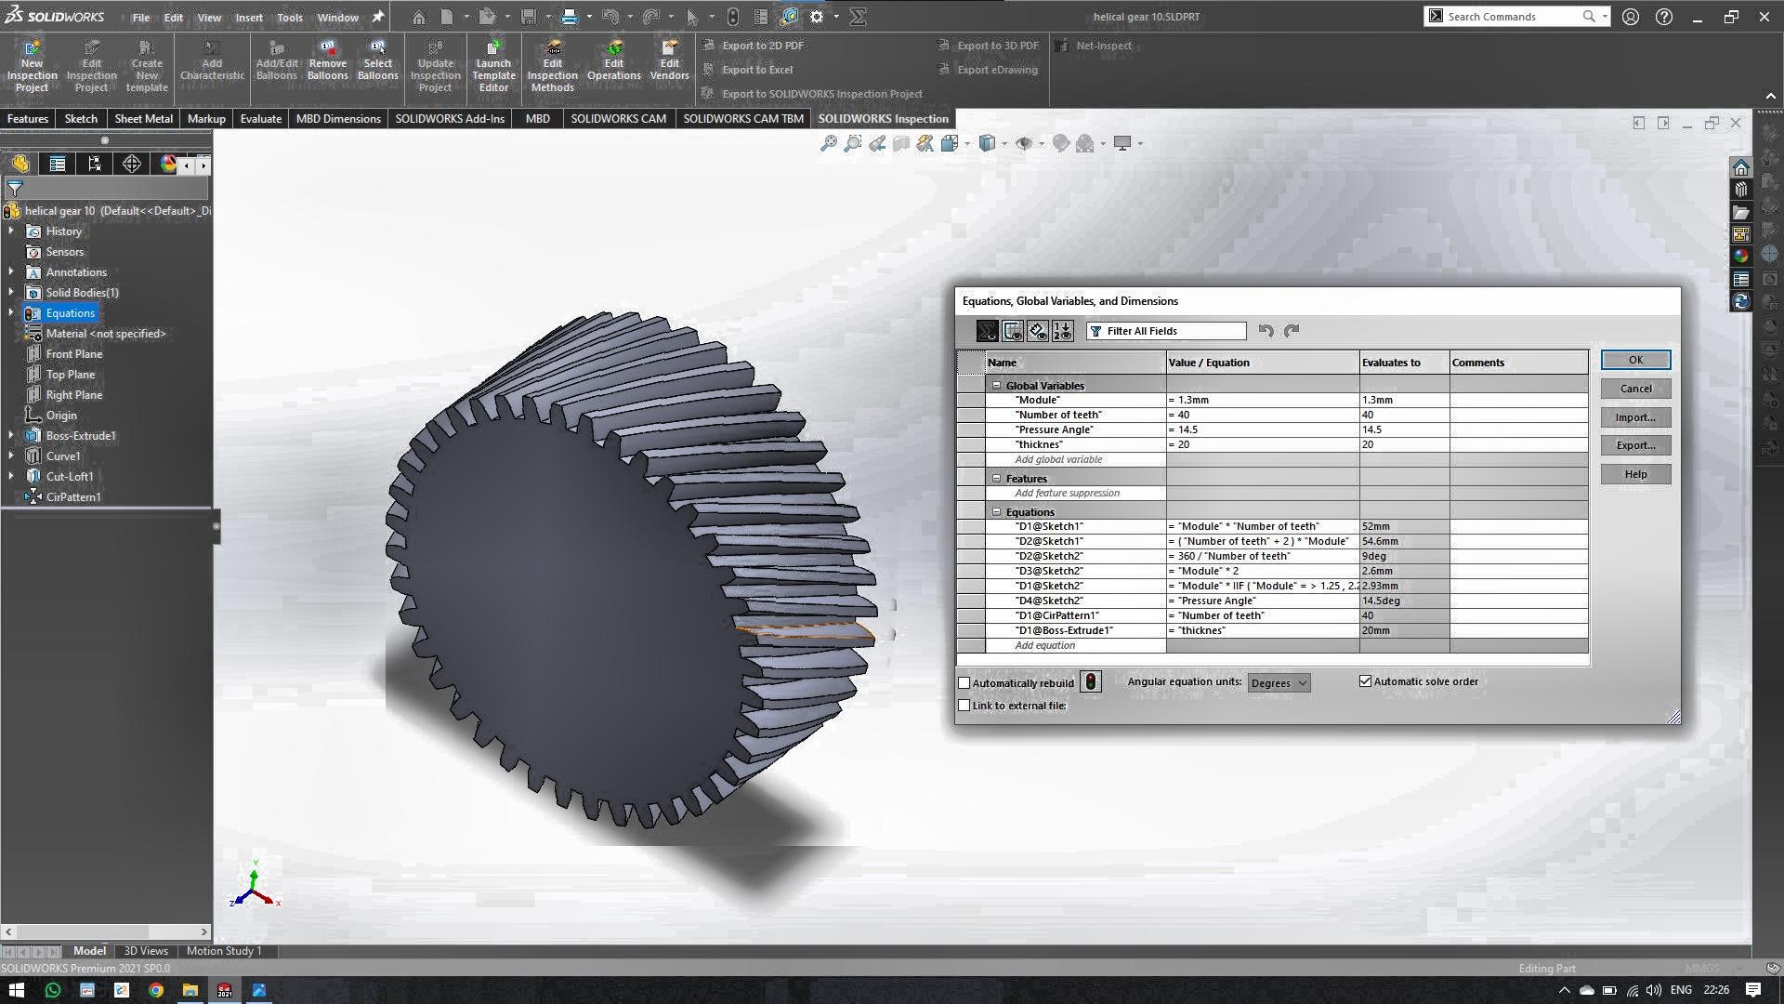
Task: Click the undo arrow icon in equations dialog
Action: click(x=1265, y=330)
